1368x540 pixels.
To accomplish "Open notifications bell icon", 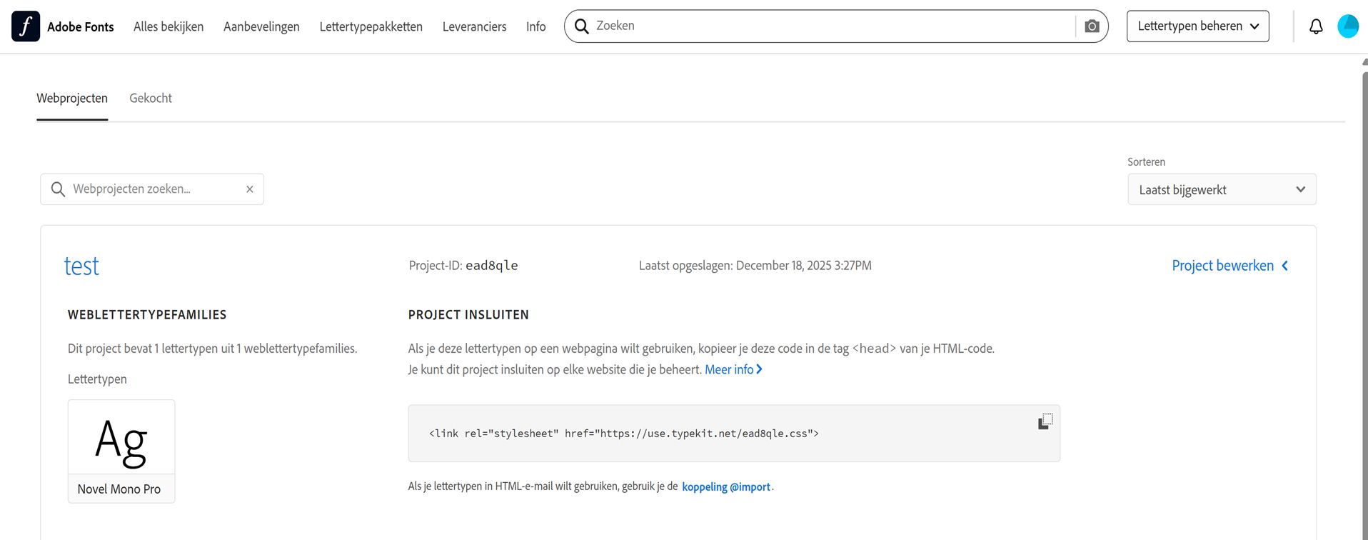I will point(1316,26).
